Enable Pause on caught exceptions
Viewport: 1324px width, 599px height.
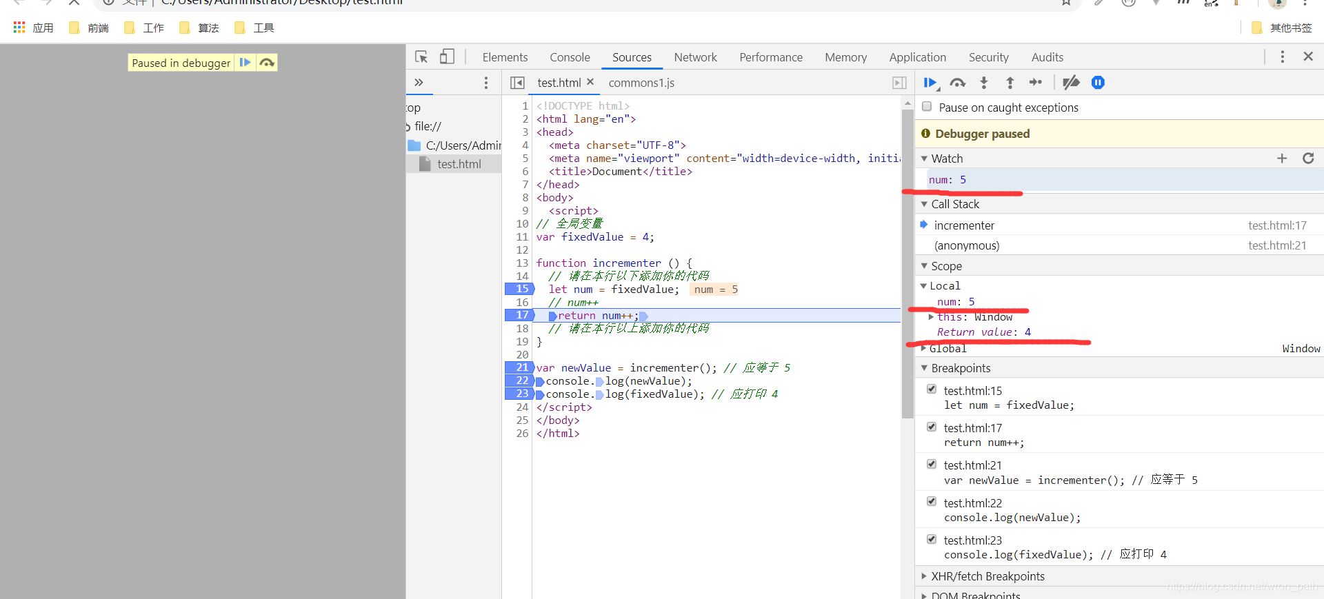[927, 107]
